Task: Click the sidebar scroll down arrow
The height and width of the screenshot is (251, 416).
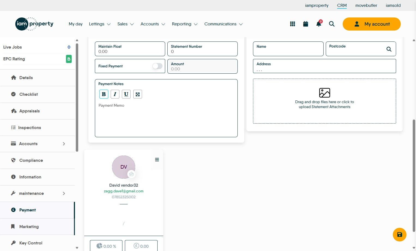Action: pos(77,248)
